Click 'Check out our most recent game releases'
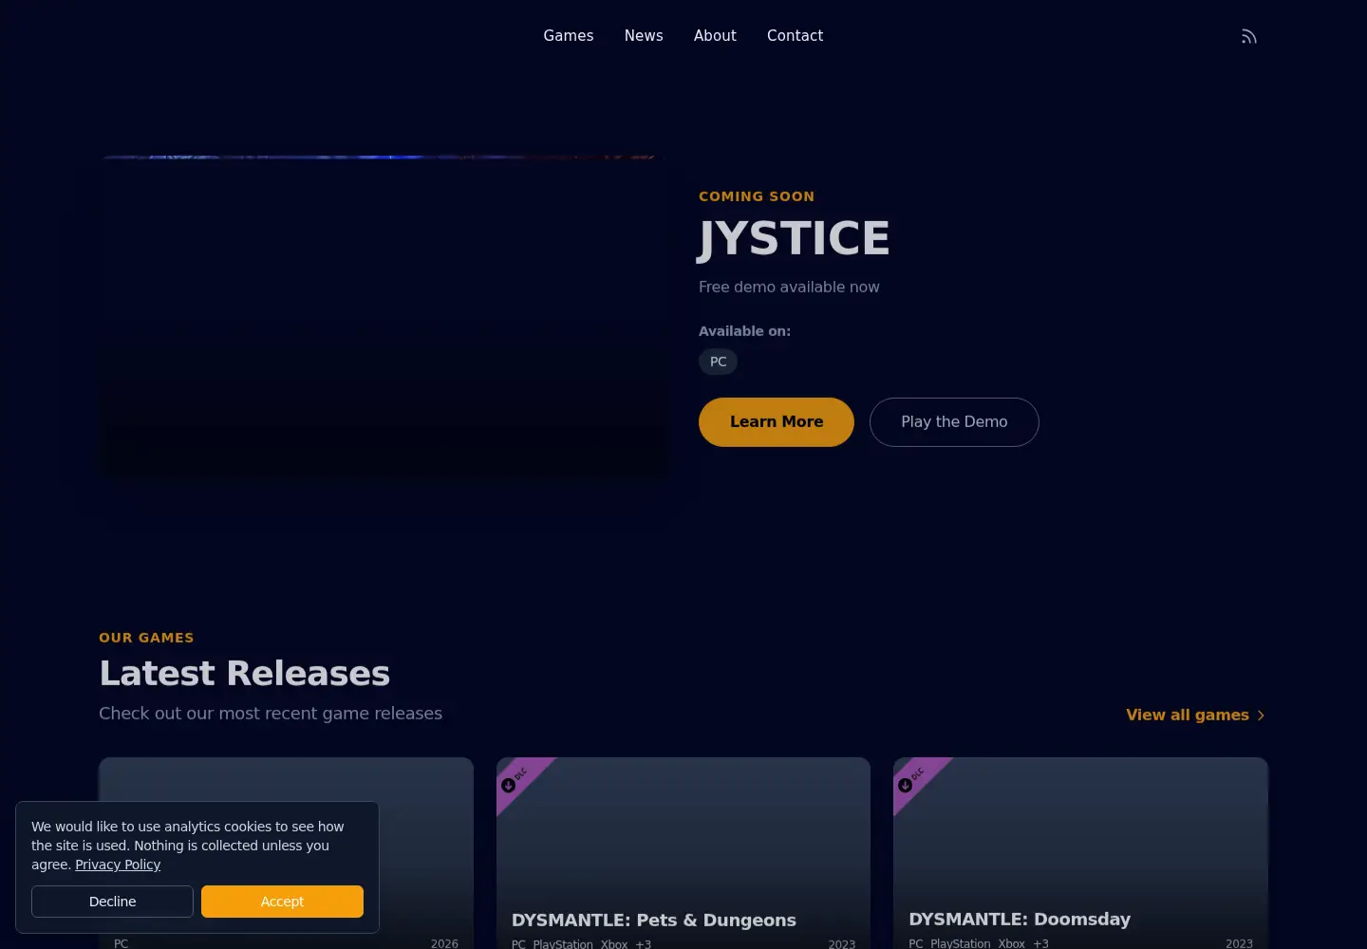Screen dimensions: 1367x949 [271, 714]
